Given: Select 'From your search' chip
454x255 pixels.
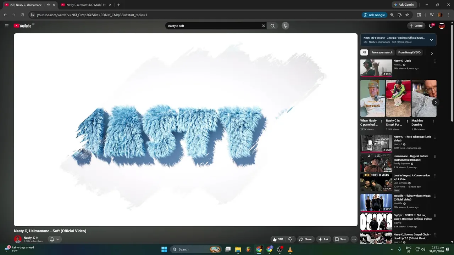Looking at the screenshot, I should (382, 52).
